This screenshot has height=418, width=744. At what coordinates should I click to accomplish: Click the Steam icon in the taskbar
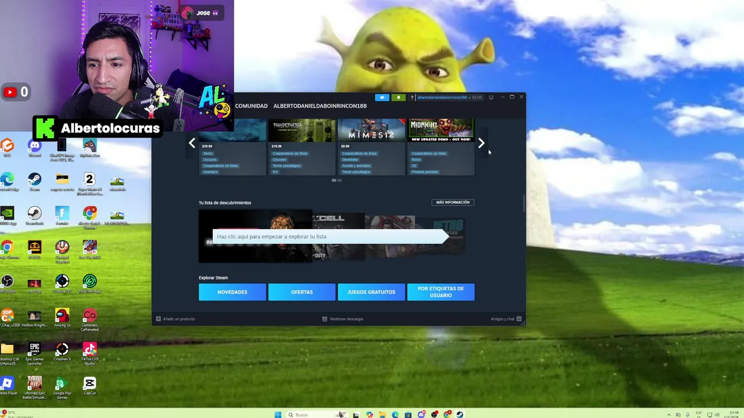(x=460, y=415)
